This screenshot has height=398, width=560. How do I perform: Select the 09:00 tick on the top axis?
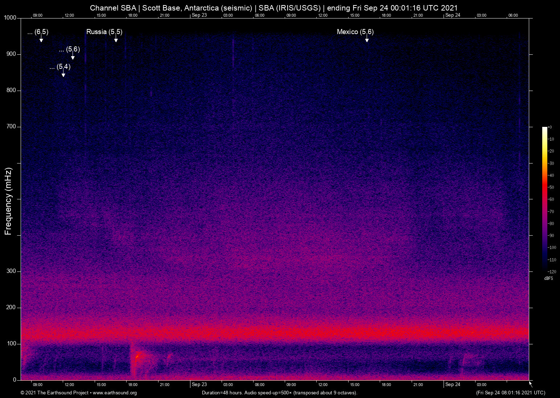(38, 15)
